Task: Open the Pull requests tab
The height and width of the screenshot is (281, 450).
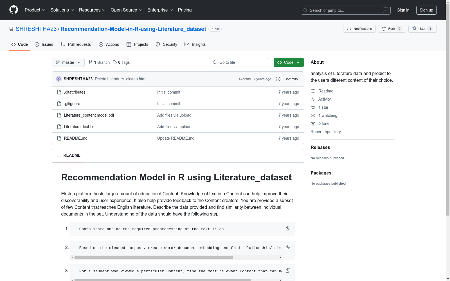Action: pos(76,44)
